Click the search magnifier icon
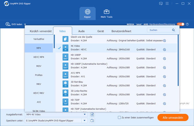This screenshot has height=126, width=194. (x=173, y=30)
